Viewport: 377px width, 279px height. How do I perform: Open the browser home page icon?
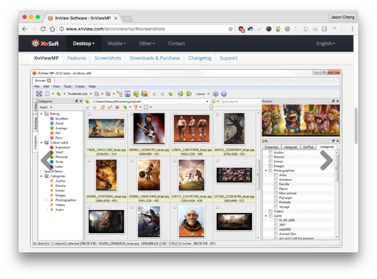click(x=52, y=29)
